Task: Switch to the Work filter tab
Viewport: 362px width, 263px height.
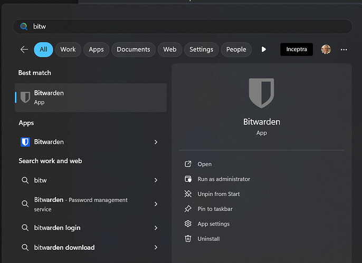Action: coord(68,50)
